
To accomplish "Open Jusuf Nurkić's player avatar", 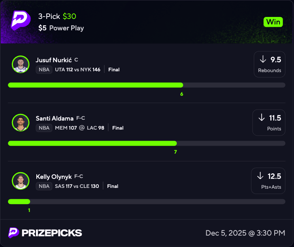I will click(21, 64).
